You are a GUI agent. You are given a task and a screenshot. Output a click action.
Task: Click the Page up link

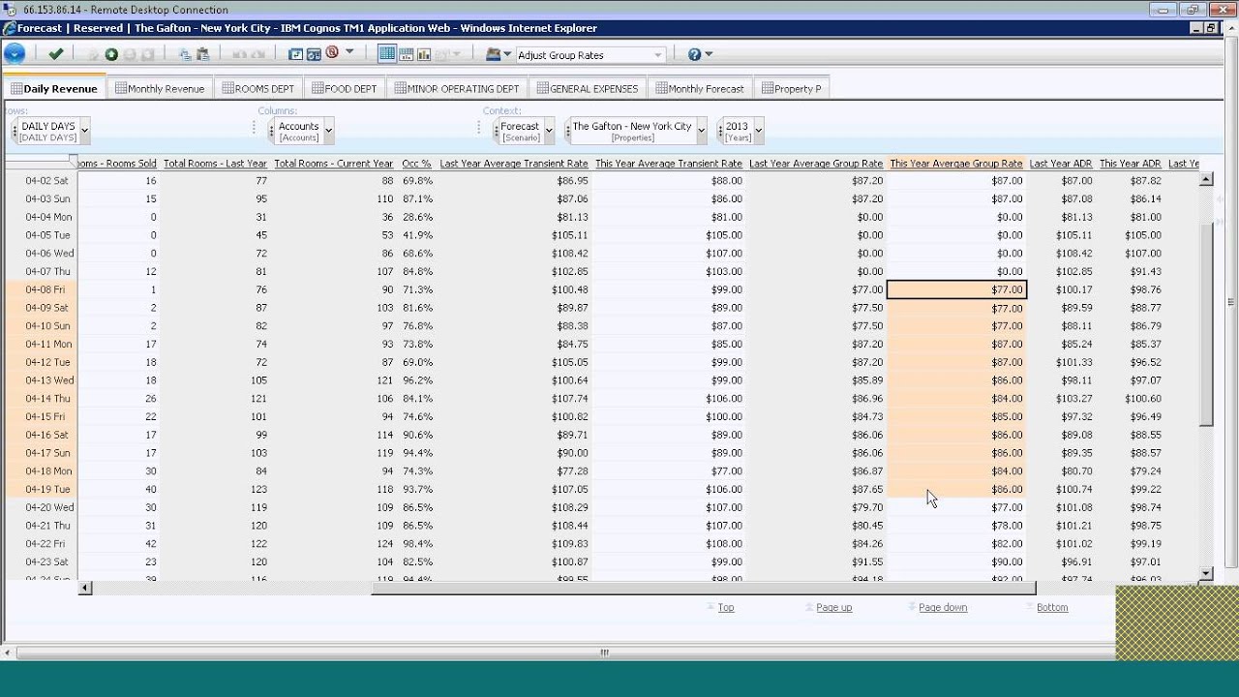[833, 608]
